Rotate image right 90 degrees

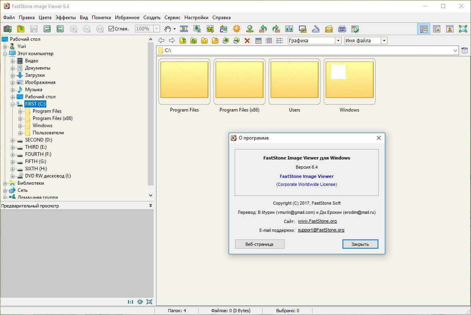pos(276,29)
